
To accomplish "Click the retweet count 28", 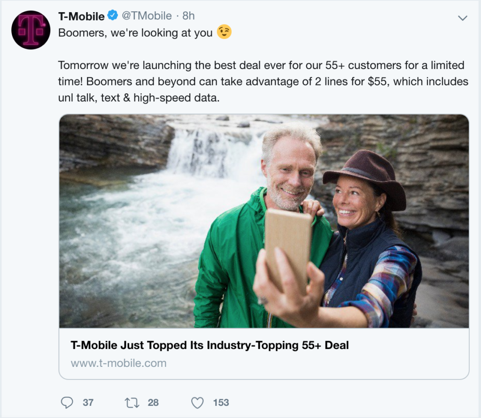I will point(153,403).
